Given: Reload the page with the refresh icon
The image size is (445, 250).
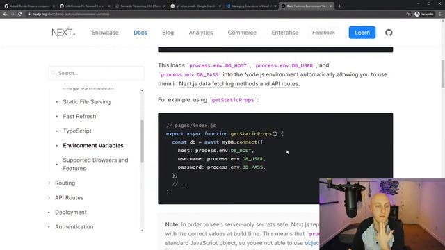Looking at the screenshot, I should 20,14.
